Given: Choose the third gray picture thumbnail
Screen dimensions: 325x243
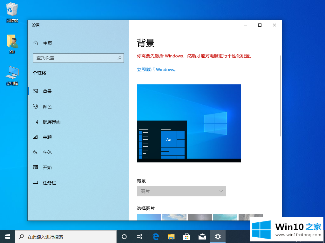Looking at the screenshot, I should pos(200,217).
